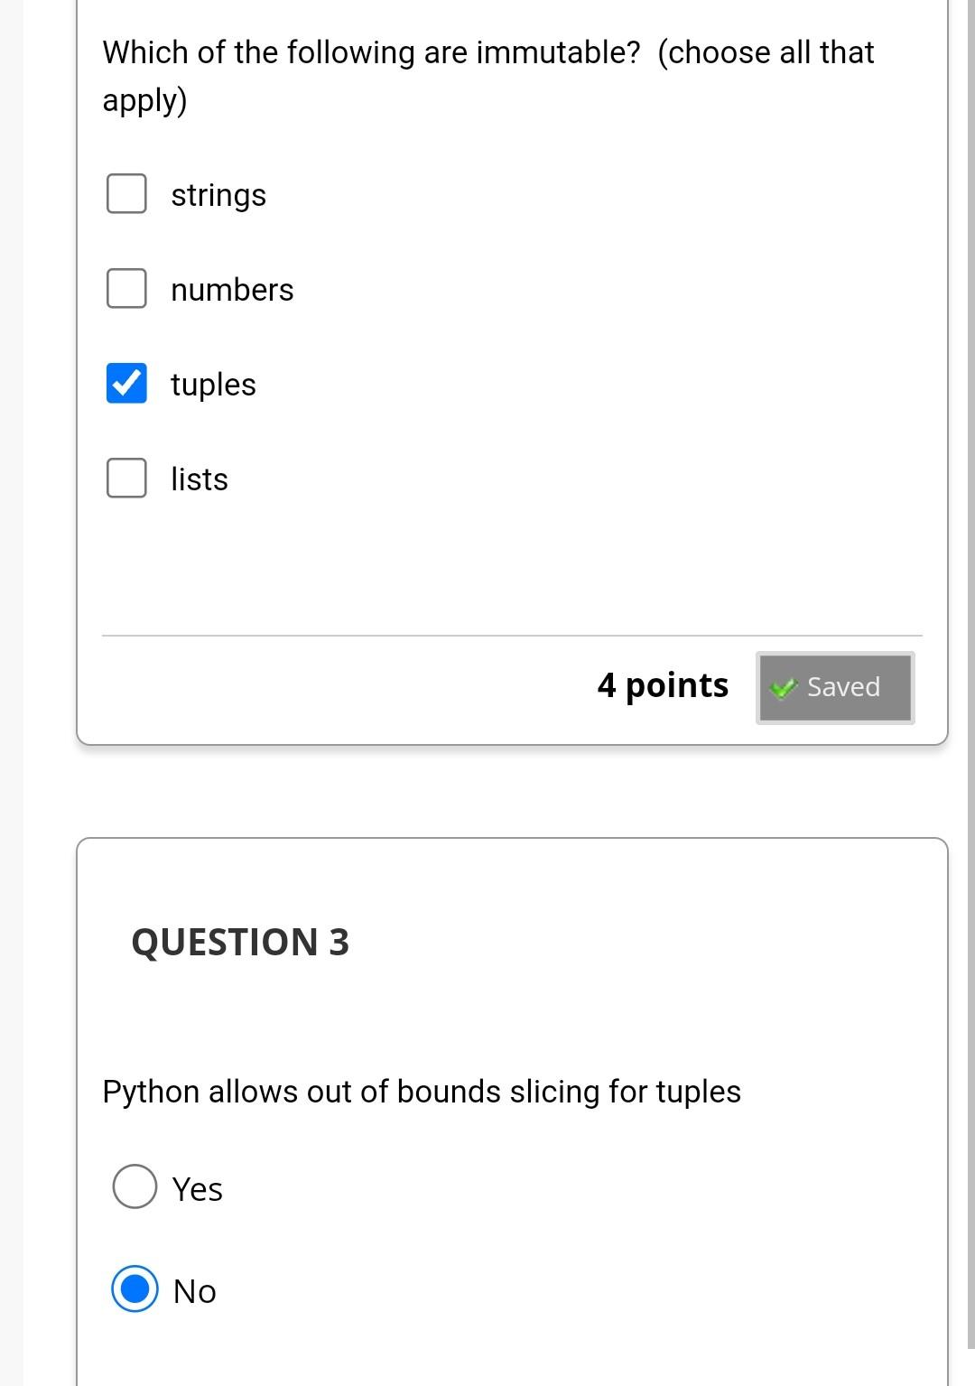The image size is (975, 1386).
Task: Click the Yes answer label
Action: 197,1189
